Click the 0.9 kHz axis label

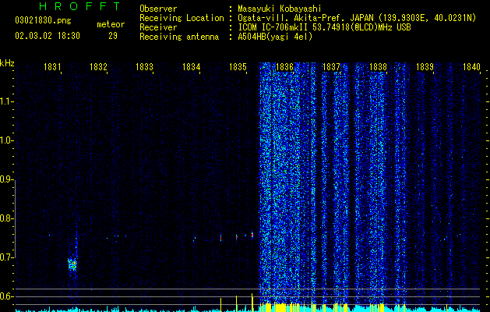click(x=5, y=179)
